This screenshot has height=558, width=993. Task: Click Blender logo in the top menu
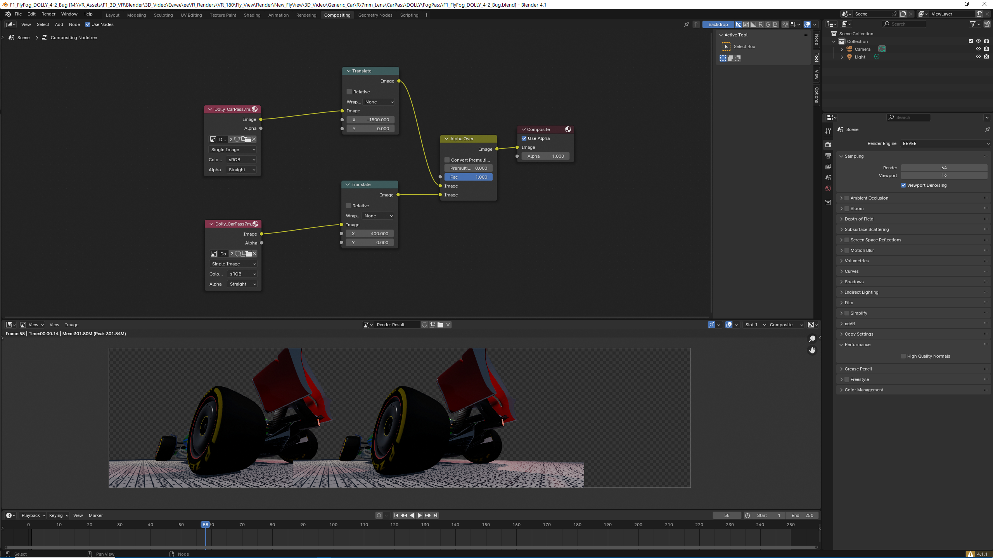[x=8, y=14]
